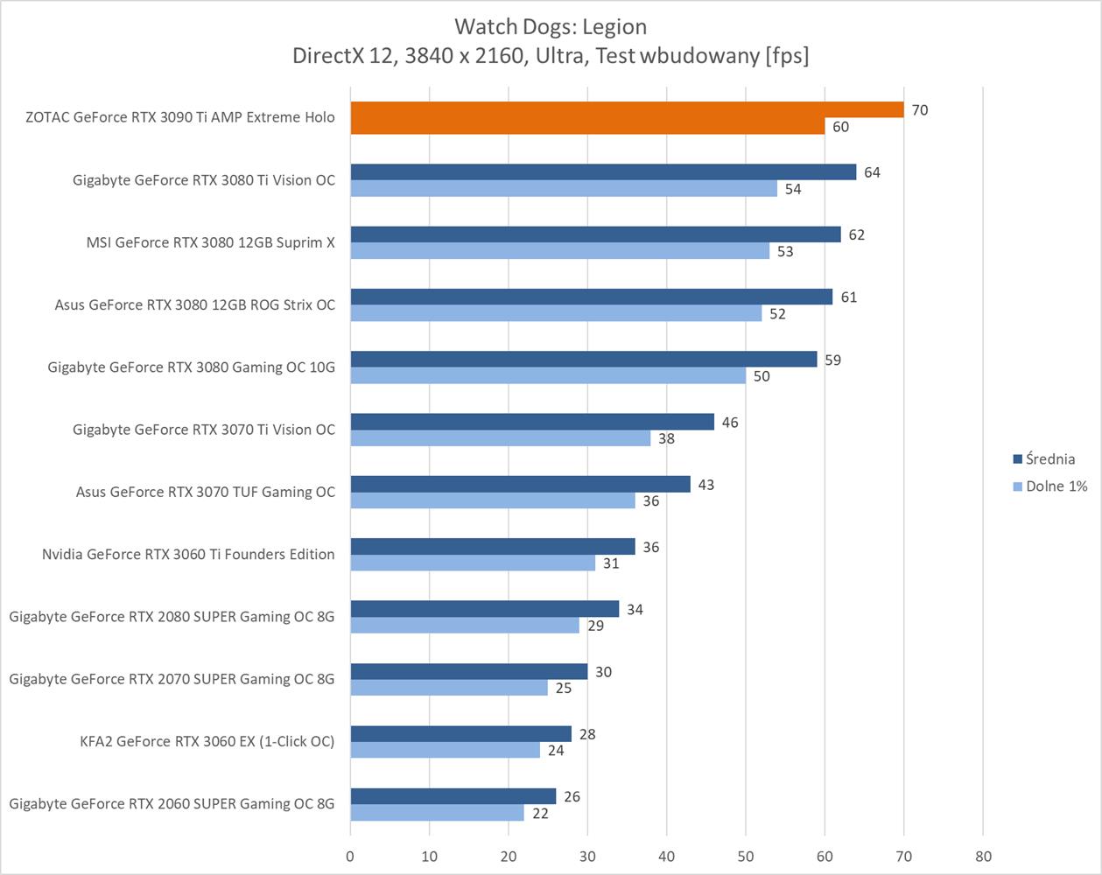Select the data label 59 for RTX 3080 Gaming OC
The width and height of the screenshot is (1102, 875).
click(832, 360)
